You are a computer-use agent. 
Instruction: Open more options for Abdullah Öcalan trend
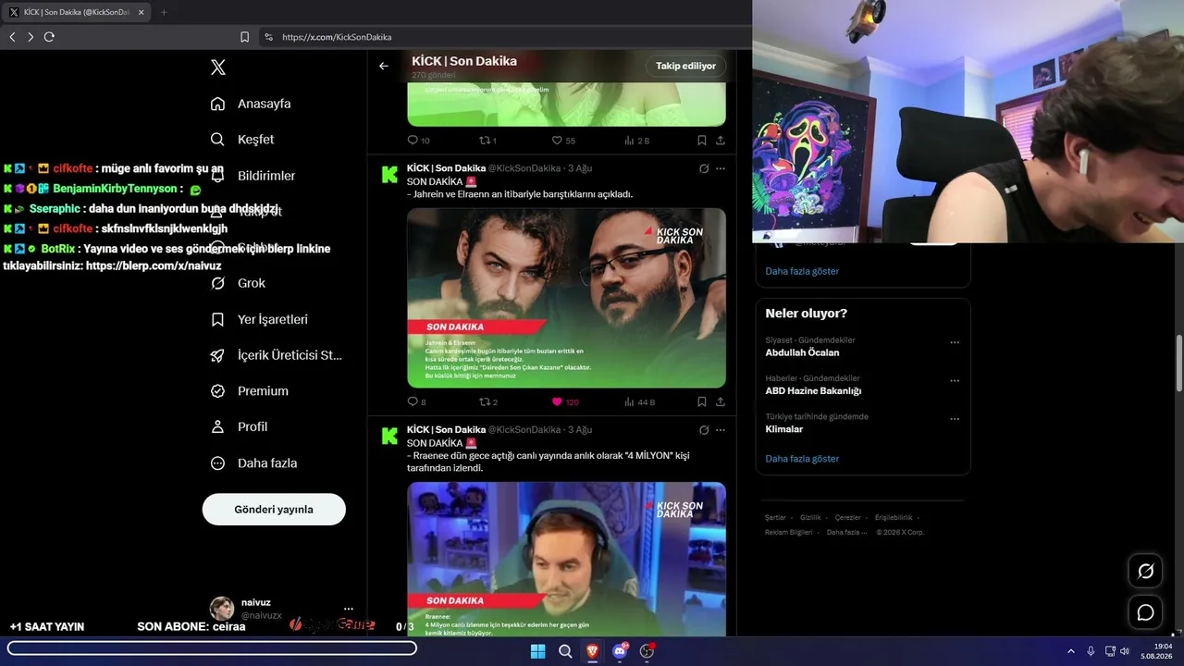[x=955, y=342]
